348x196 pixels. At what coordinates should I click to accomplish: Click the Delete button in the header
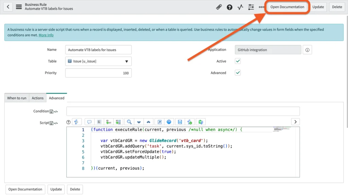[x=337, y=7]
